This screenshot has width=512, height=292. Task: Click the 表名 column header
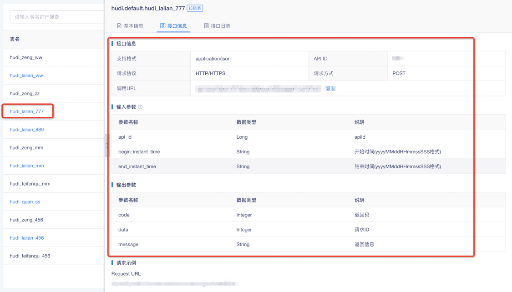coord(15,39)
